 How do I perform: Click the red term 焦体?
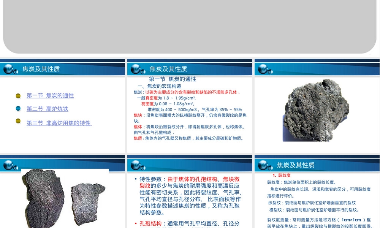click(x=138, y=127)
